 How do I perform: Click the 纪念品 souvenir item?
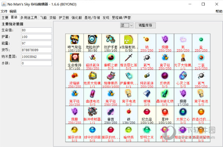(x=147, y=115)
